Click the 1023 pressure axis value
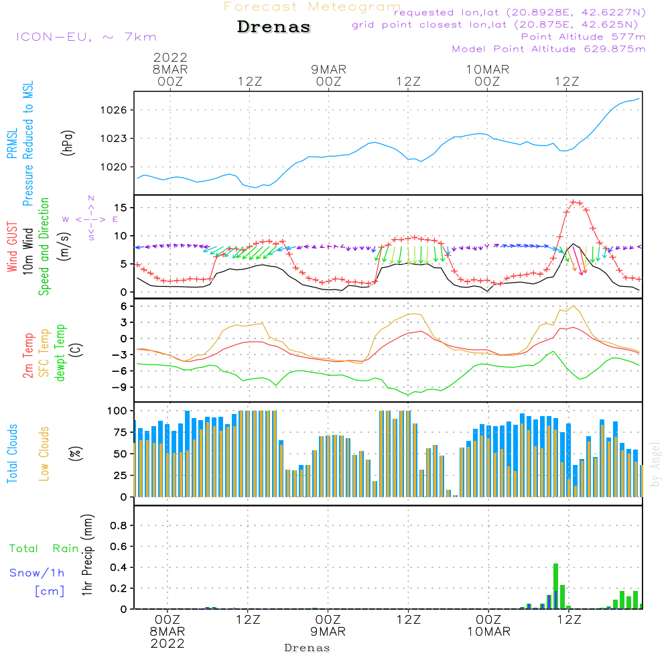The image size is (670, 670). (114, 139)
